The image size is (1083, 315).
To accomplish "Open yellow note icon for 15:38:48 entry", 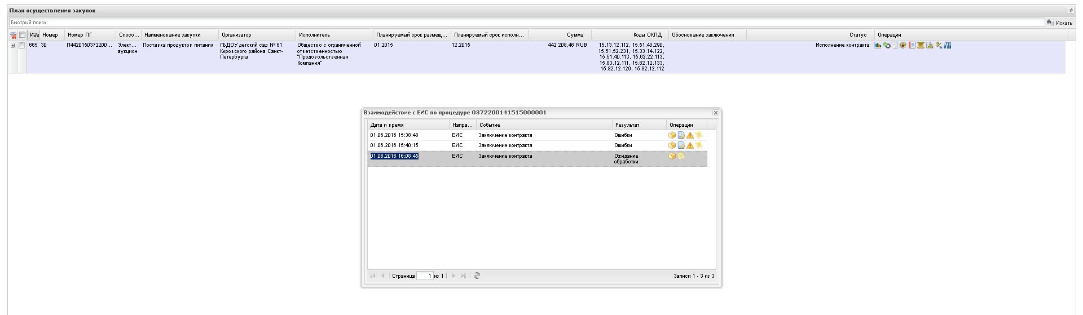I will tap(699, 135).
